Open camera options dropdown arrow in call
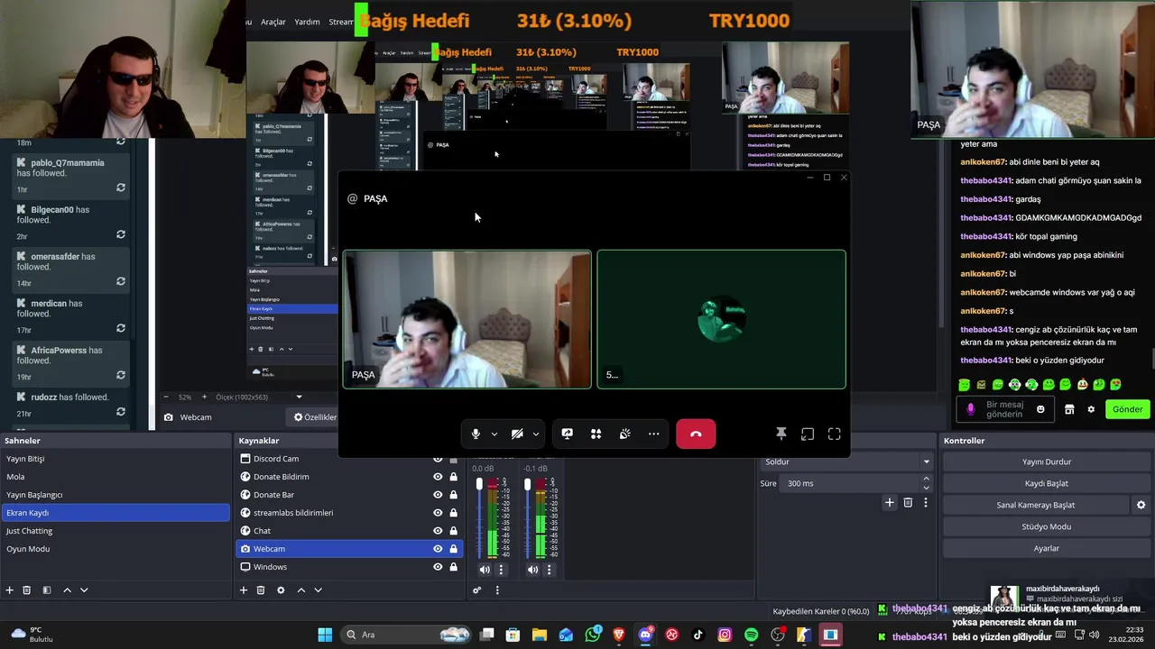Image resolution: width=1155 pixels, height=649 pixels. coord(535,434)
